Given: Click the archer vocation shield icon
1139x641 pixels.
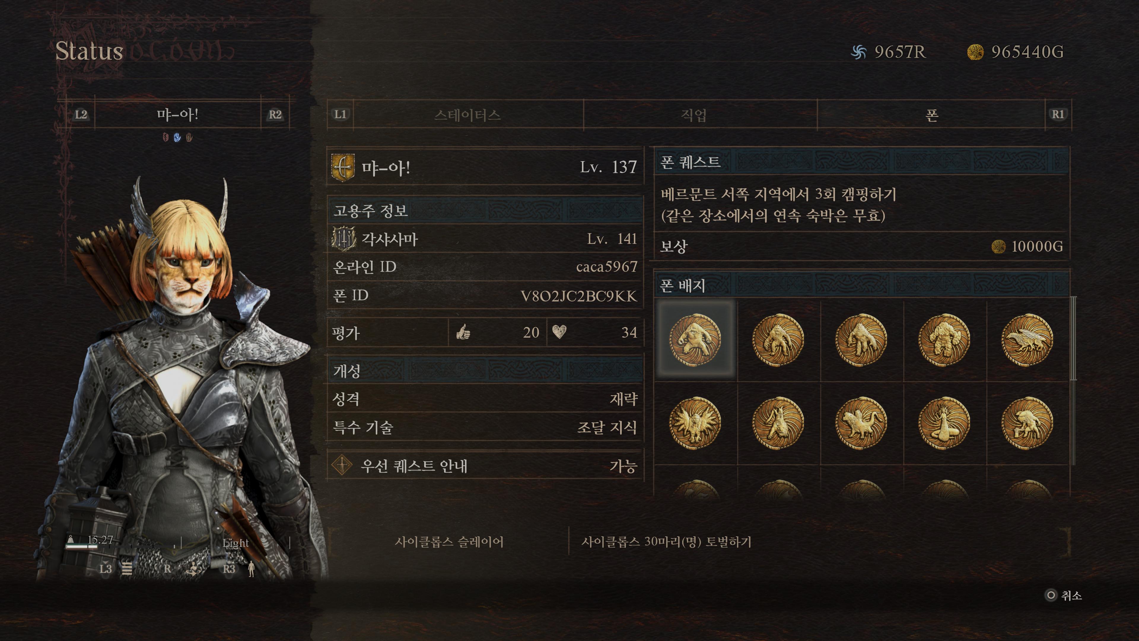Looking at the screenshot, I should 343,168.
